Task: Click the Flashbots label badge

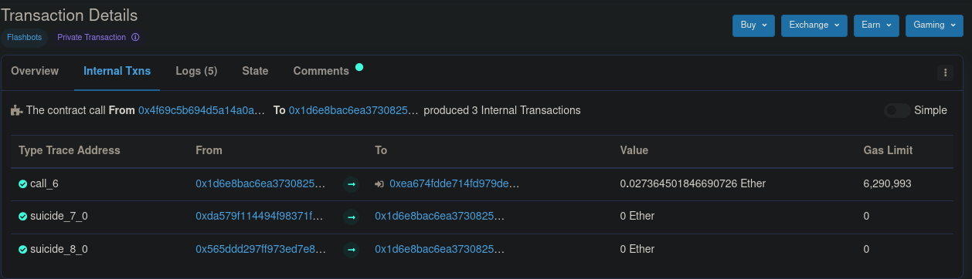Action: coord(25,37)
